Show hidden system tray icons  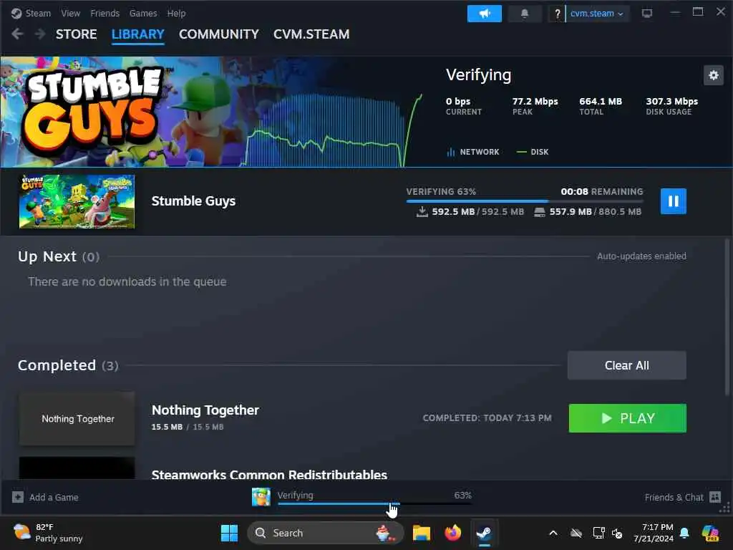553,533
